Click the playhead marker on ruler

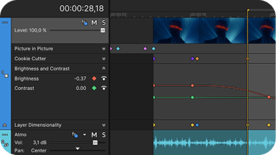pos(248,10)
